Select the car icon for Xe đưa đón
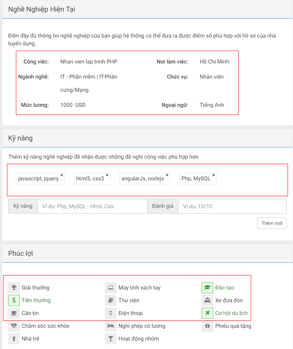The height and width of the screenshot is (349, 293). point(207,300)
